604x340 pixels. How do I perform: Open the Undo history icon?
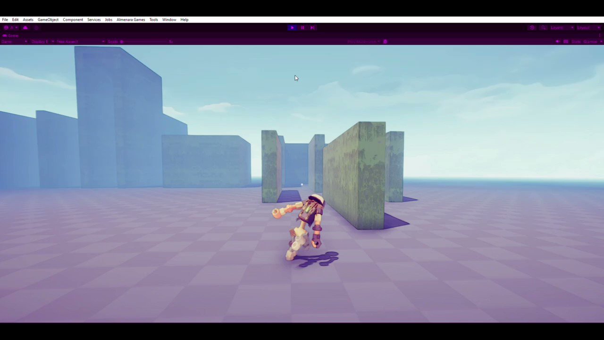pos(36,27)
